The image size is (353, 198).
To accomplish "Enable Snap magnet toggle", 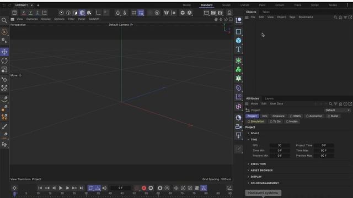I will pos(117,13).
